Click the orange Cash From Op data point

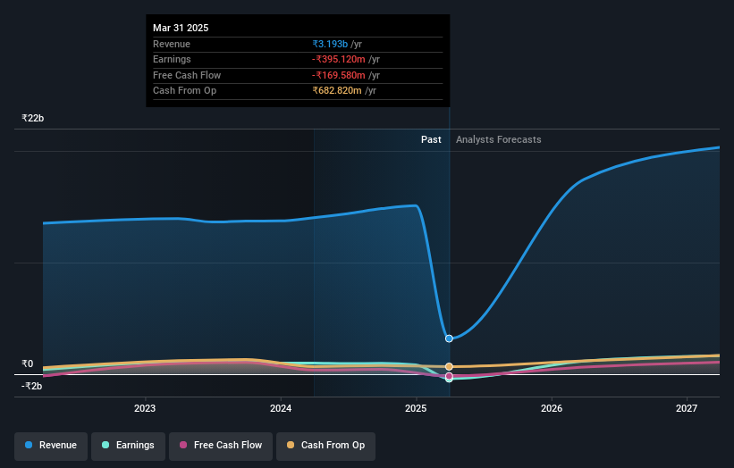click(x=449, y=366)
